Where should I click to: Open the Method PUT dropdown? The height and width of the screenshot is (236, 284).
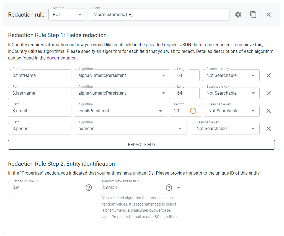pos(80,15)
